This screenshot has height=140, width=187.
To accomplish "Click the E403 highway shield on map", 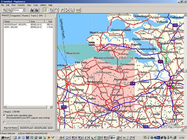I will (64, 107).
